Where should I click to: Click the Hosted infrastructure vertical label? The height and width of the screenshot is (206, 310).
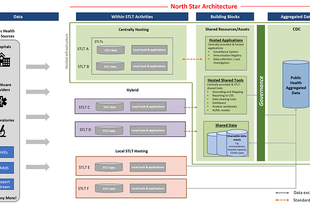67,51
